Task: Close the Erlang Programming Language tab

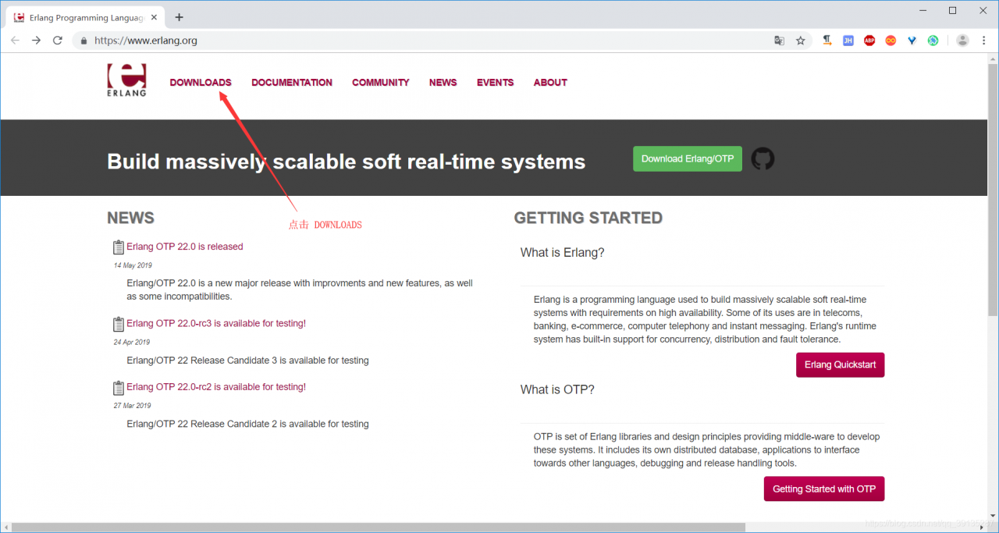Action: [x=154, y=17]
